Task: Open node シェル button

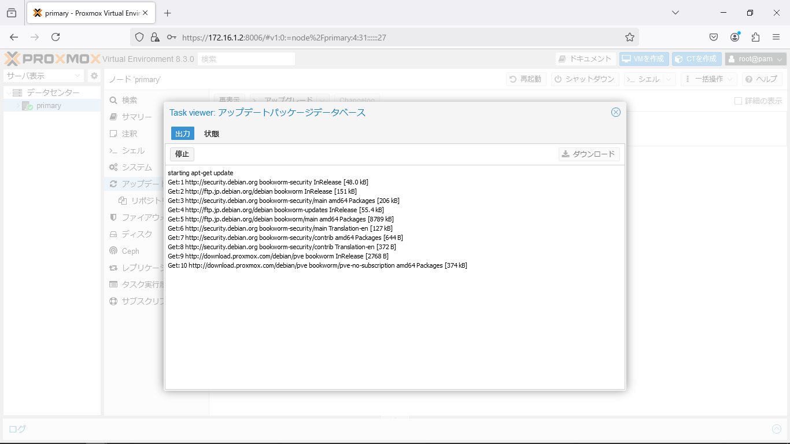Action: point(643,79)
